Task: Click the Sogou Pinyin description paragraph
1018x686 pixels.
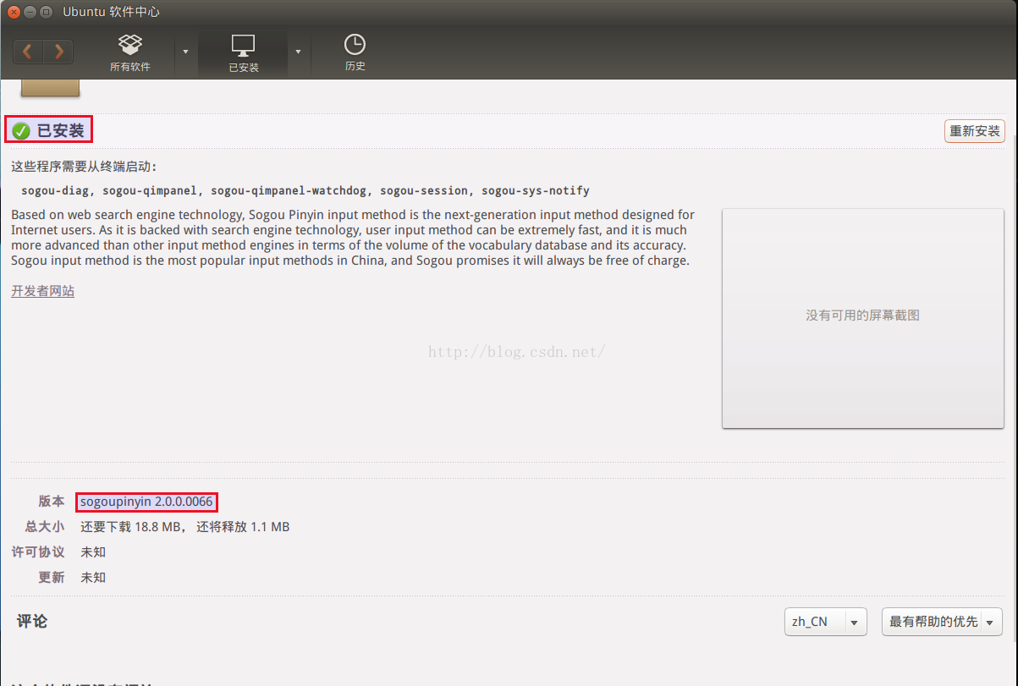Action: tap(353, 238)
